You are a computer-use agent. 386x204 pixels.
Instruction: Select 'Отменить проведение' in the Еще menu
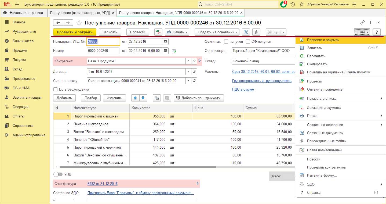pyautogui.click(x=325, y=89)
